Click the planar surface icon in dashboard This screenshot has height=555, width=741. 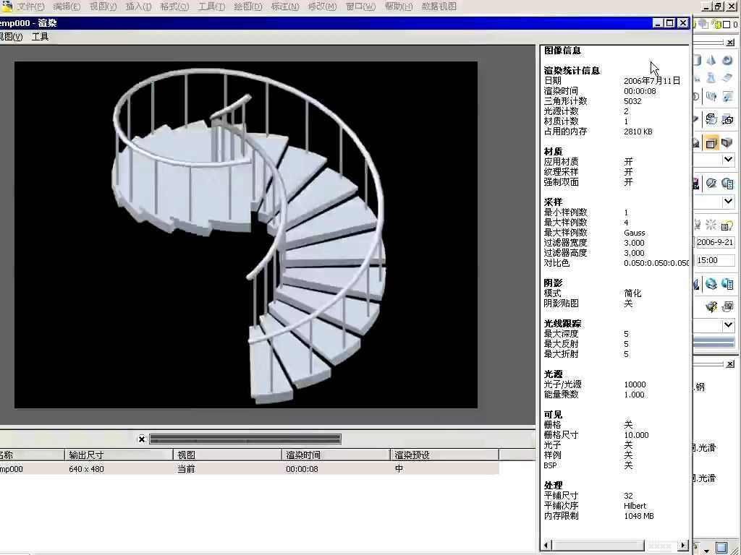coord(727,77)
